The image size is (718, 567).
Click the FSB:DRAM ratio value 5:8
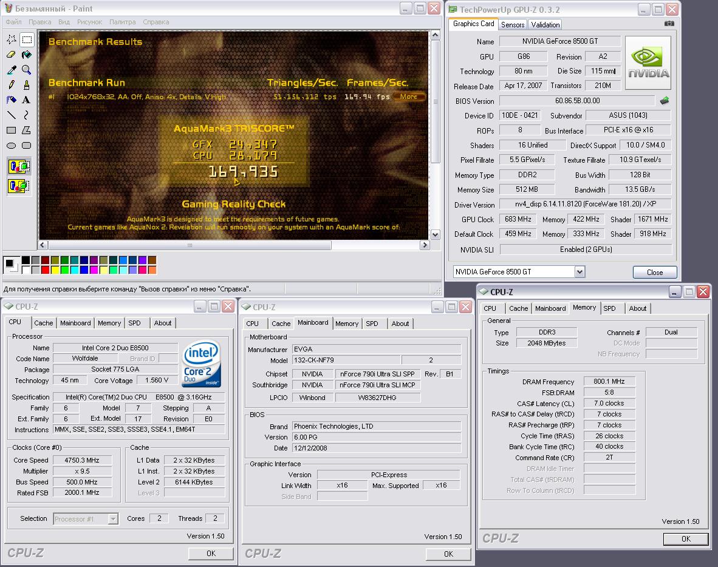[609, 393]
